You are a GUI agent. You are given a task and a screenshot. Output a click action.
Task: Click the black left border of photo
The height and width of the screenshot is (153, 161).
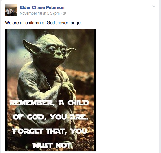coord(6,90)
